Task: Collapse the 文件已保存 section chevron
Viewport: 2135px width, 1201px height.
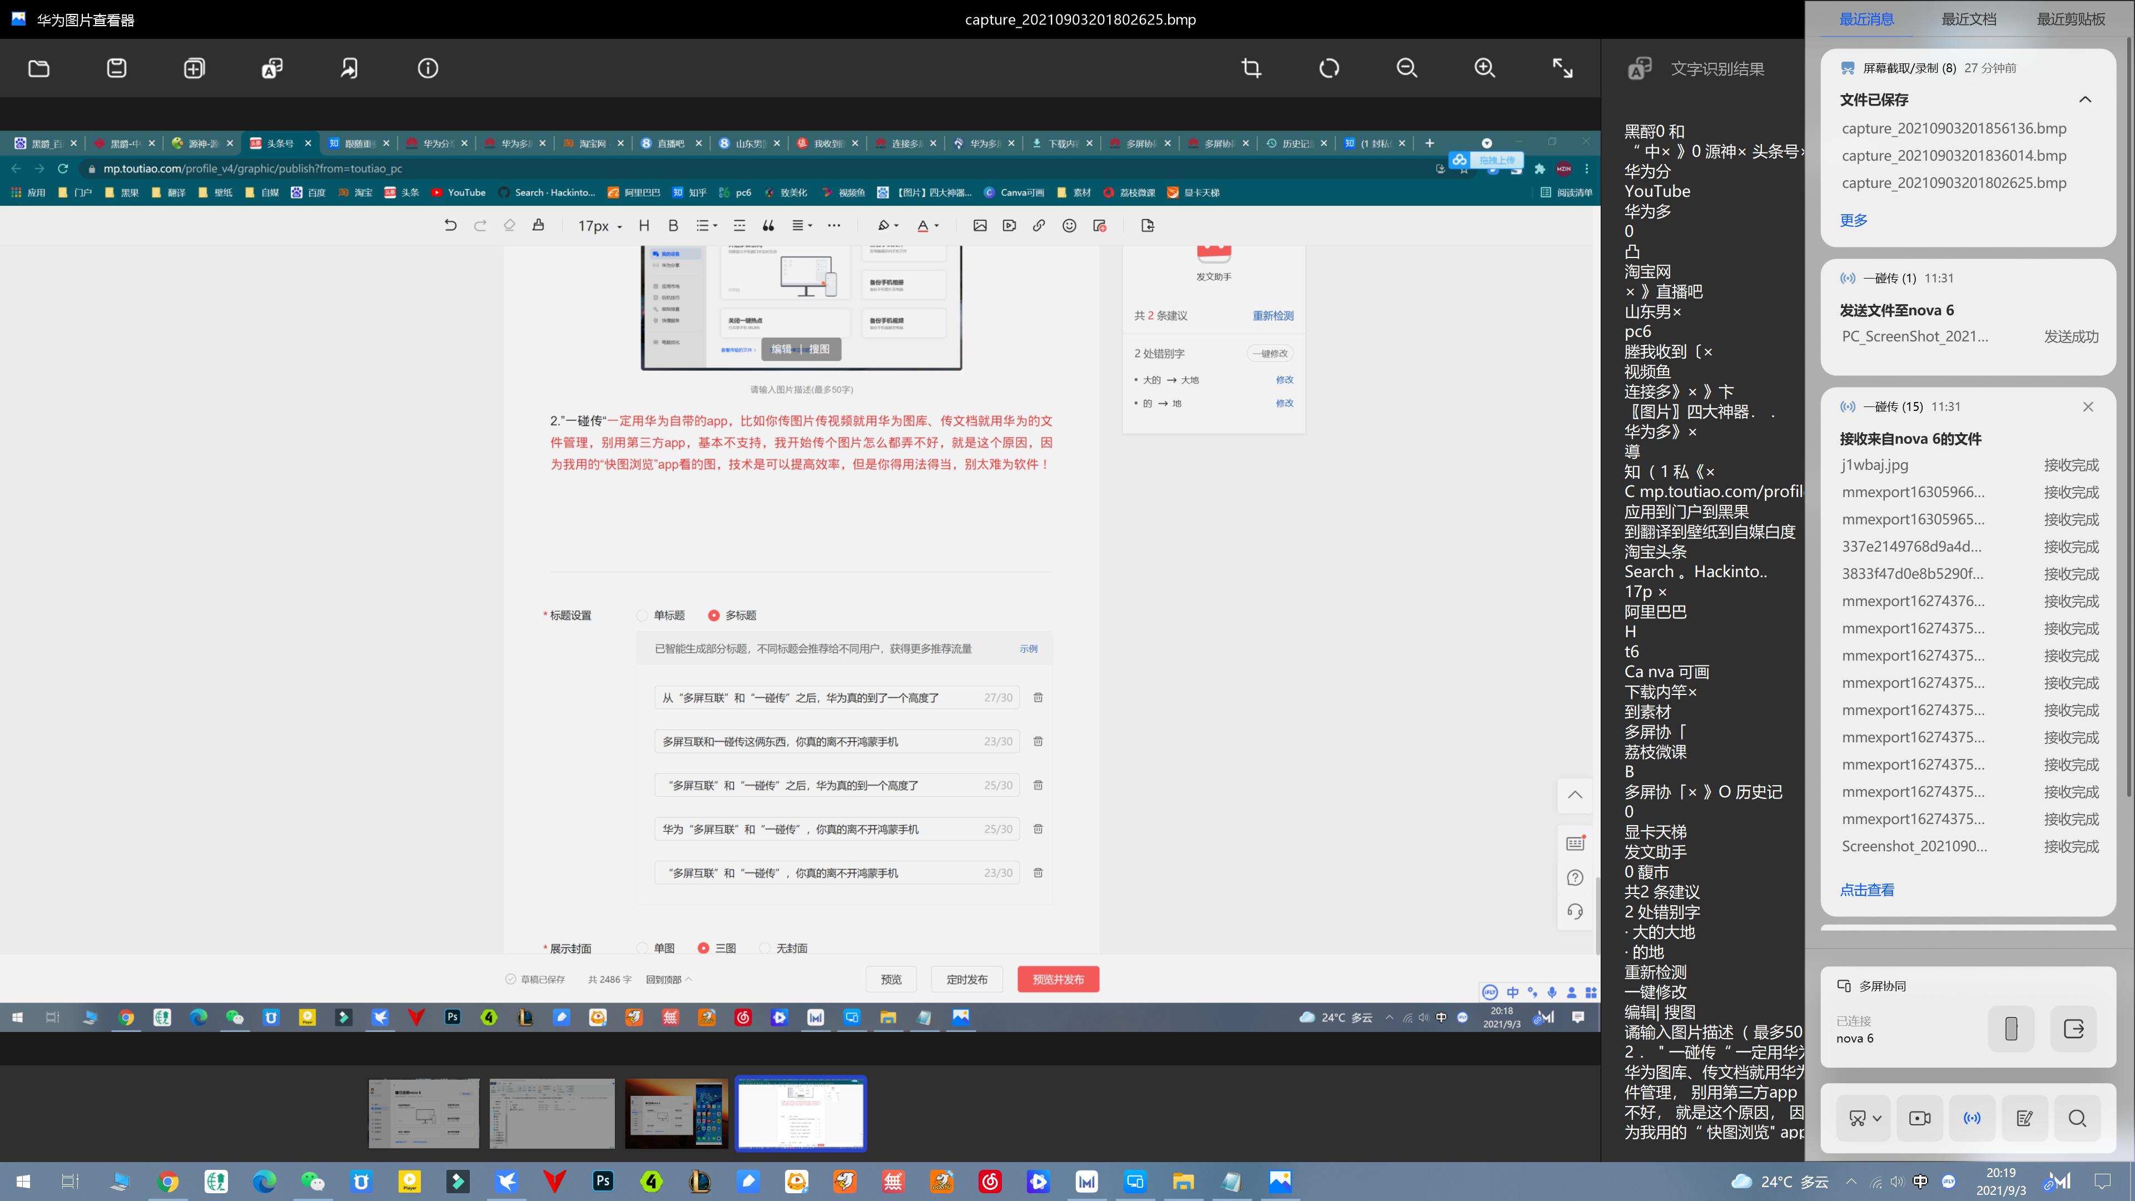Action: point(2086,100)
